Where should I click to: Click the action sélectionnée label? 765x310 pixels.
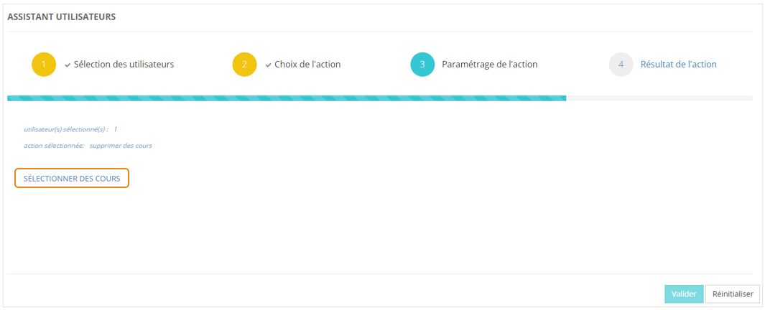pyautogui.click(x=54, y=146)
